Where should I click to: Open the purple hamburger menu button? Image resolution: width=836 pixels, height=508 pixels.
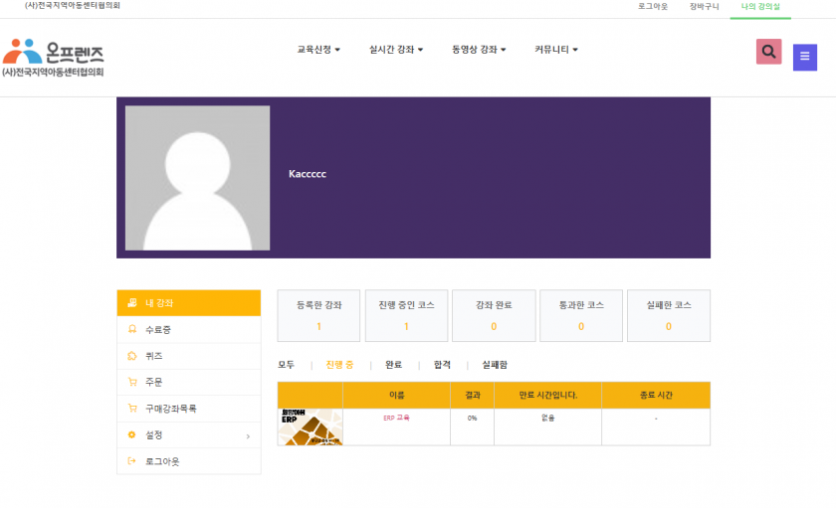[x=804, y=57]
